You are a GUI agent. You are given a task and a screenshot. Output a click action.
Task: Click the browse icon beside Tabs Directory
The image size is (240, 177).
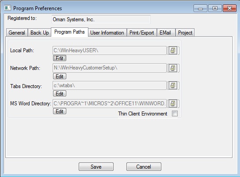[173, 85]
